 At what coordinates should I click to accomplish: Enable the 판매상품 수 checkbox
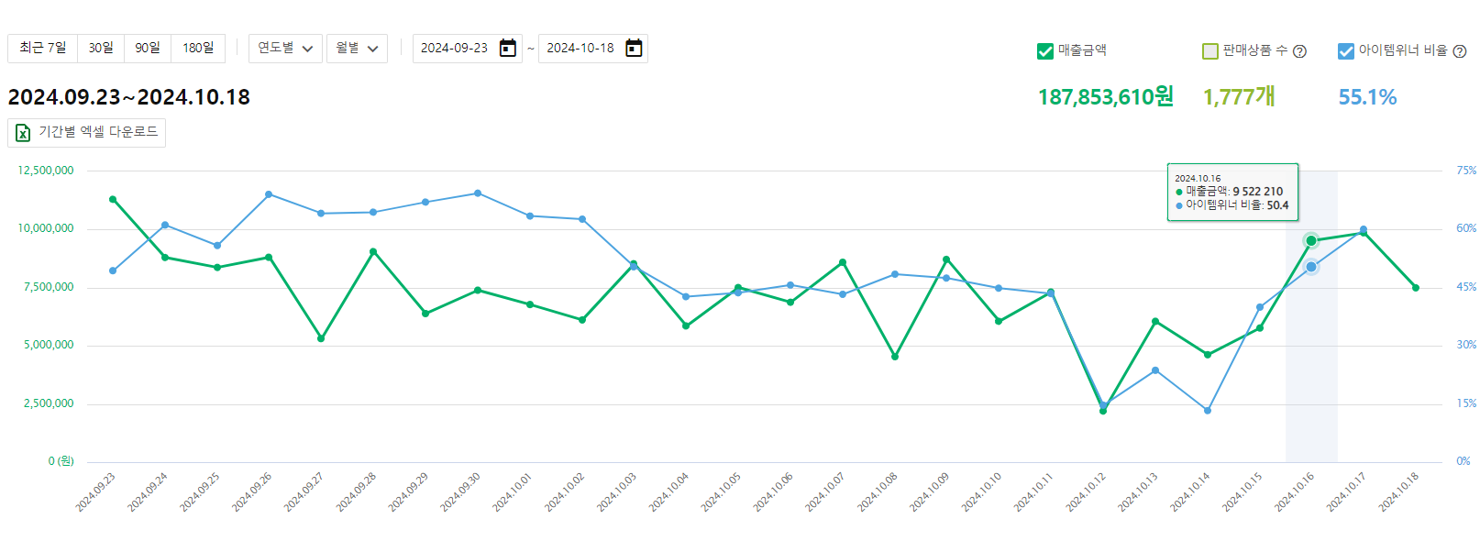point(1210,51)
